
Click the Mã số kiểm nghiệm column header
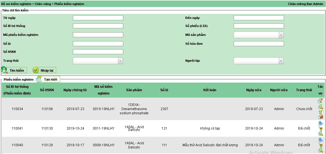[103, 90]
